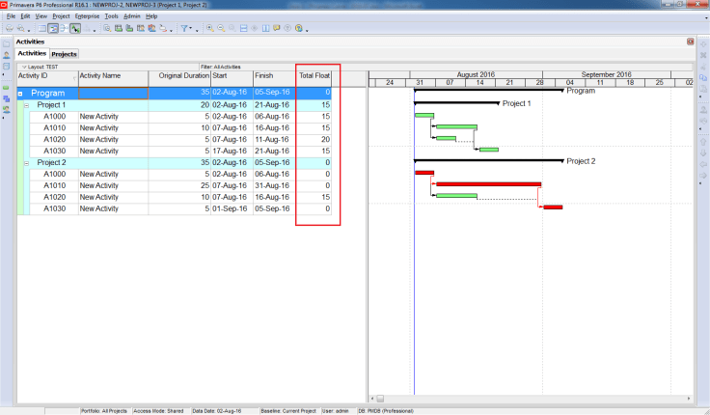Open the Enterprise menu

click(87, 16)
